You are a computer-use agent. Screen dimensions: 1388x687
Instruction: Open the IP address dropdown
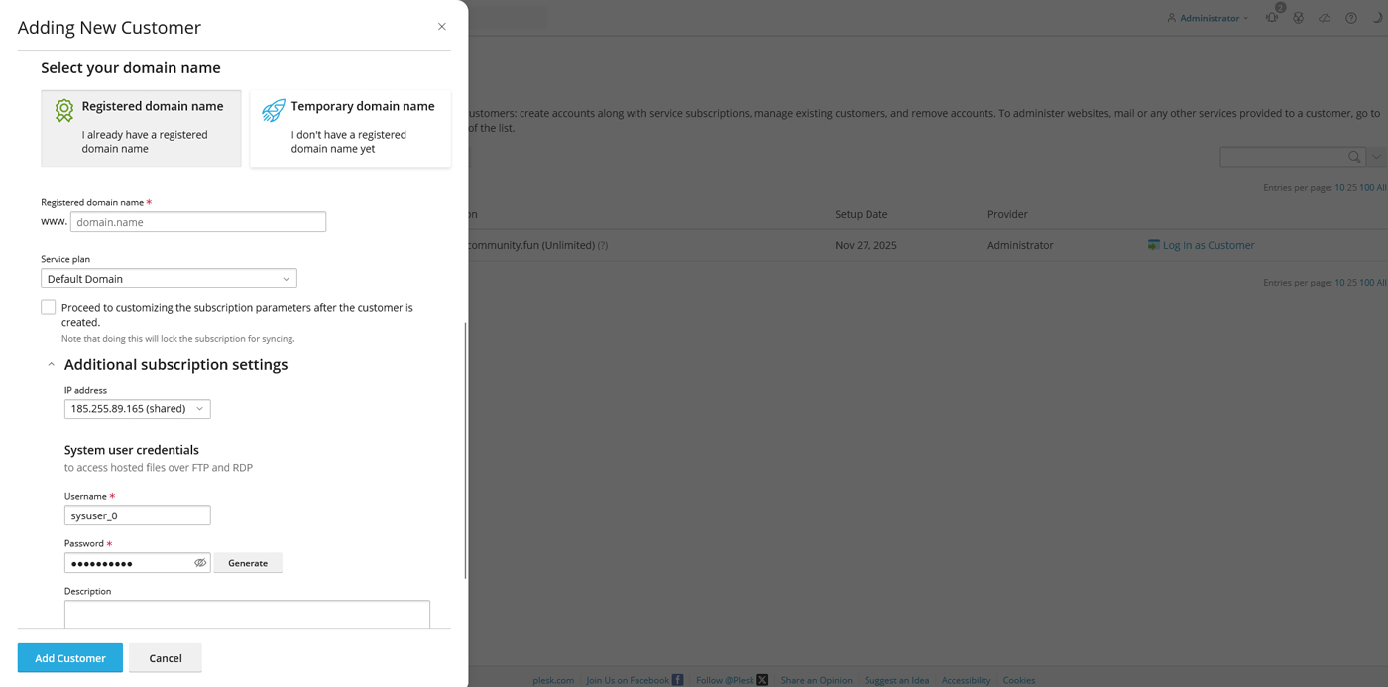coord(137,408)
